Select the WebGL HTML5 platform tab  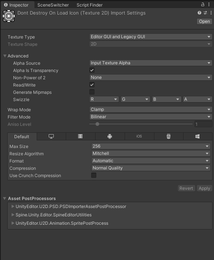[169, 136]
